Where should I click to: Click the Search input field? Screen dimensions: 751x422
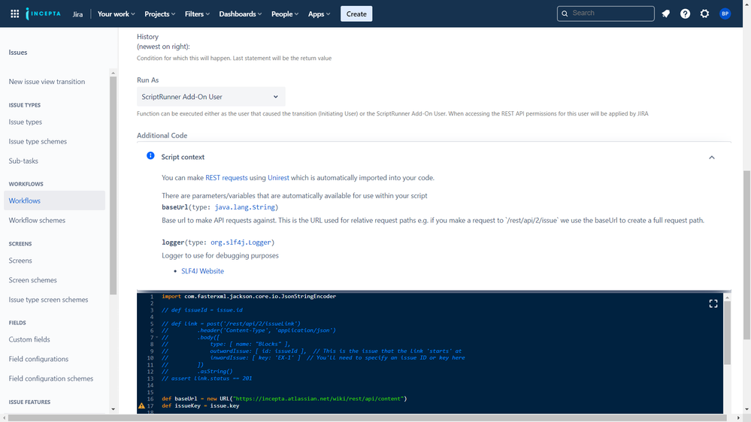(x=605, y=14)
